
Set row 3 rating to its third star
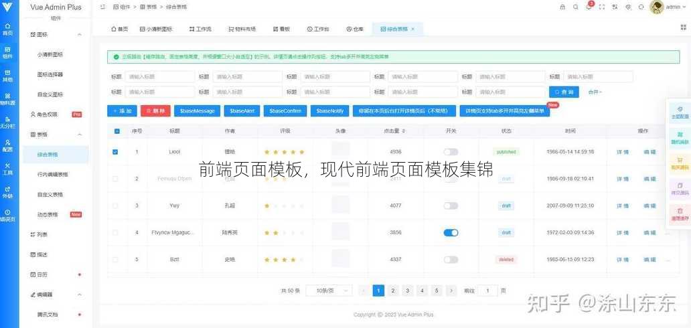pos(285,206)
